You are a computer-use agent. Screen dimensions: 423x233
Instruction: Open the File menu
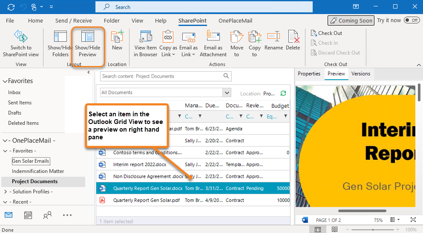point(10,20)
